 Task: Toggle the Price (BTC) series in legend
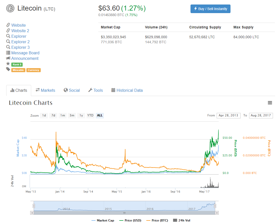[x=157, y=220]
